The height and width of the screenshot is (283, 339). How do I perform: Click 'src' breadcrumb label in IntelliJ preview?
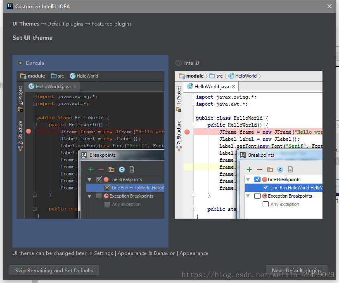(x=219, y=76)
